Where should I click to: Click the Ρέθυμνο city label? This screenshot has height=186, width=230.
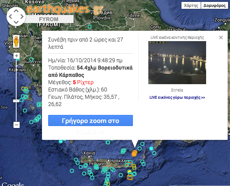pyautogui.click(x=97, y=164)
